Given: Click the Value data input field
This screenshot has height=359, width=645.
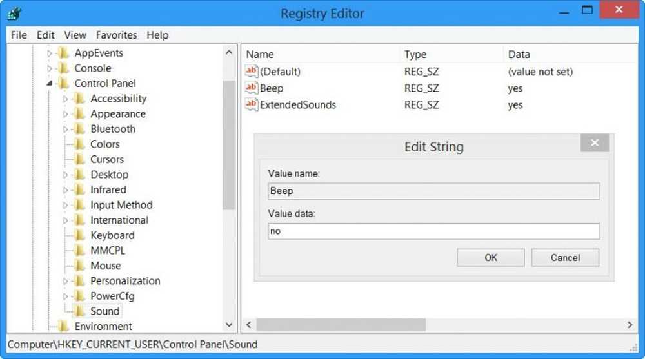Looking at the screenshot, I should 433,231.
